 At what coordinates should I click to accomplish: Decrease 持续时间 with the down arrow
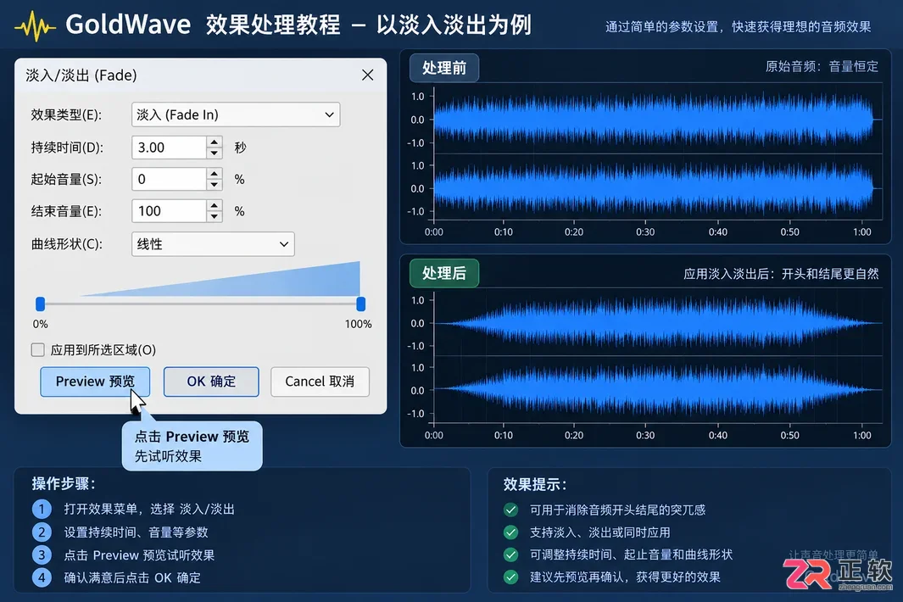coord(215,153)
